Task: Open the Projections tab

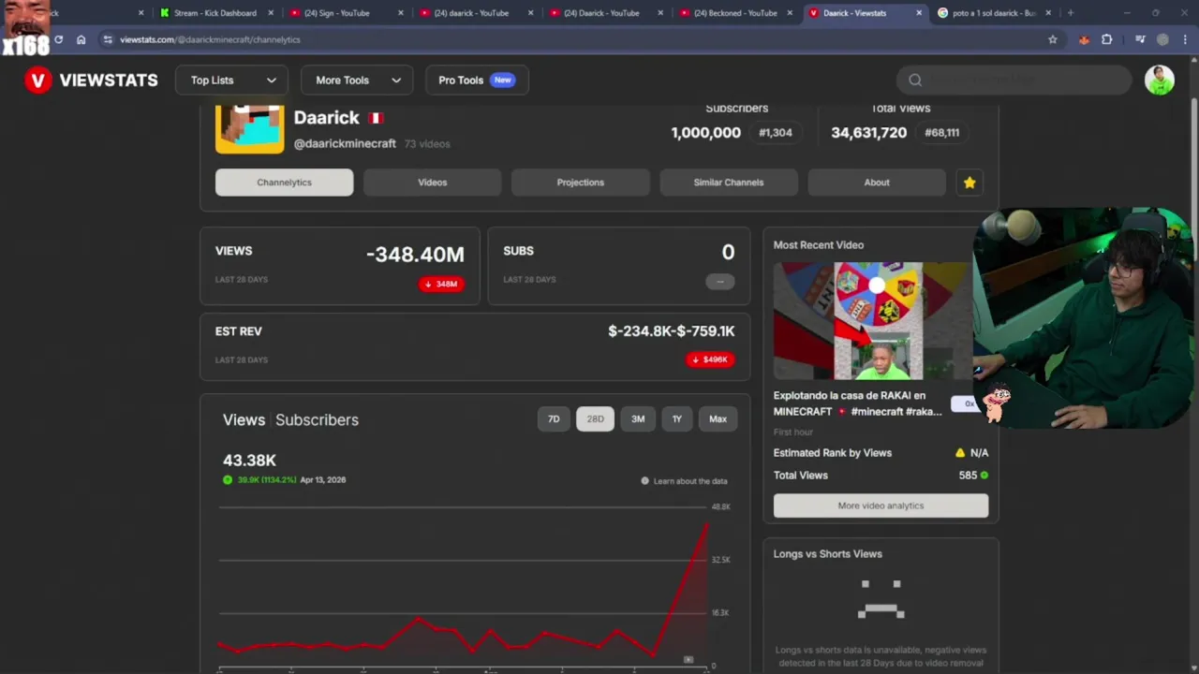Action: pos(580,183)
